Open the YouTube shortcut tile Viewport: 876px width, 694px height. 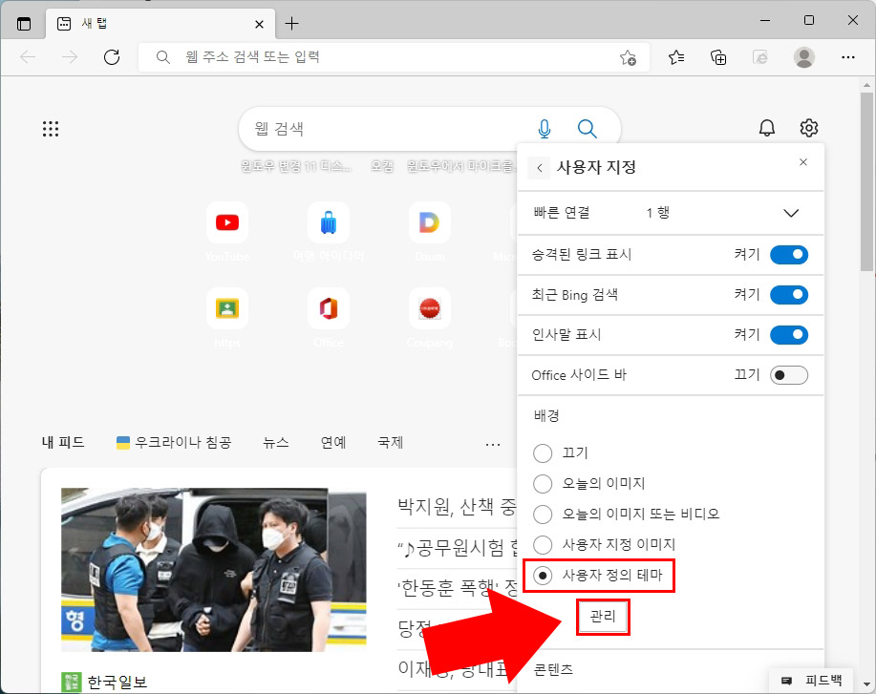point(227,221)
